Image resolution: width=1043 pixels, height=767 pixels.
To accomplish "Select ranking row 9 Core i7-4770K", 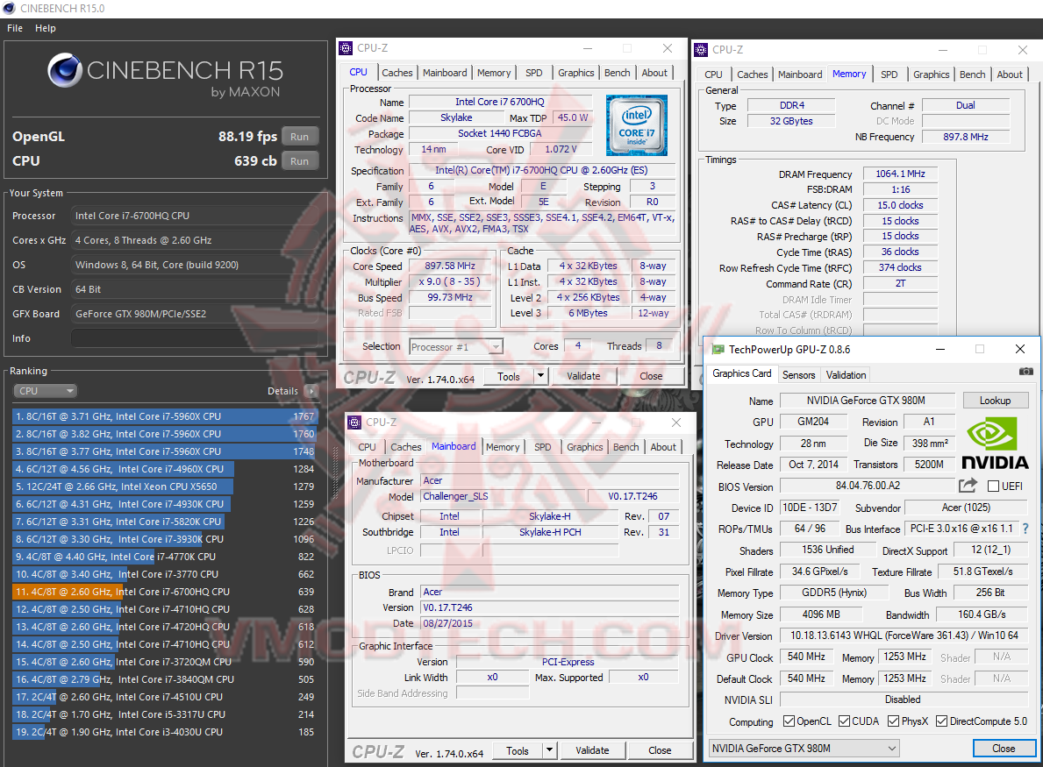I will pyautogui.click(x=164, y=557).
